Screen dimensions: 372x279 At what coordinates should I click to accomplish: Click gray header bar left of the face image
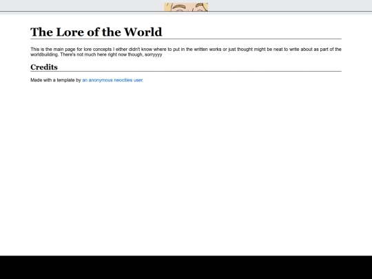tap(82, 6)
